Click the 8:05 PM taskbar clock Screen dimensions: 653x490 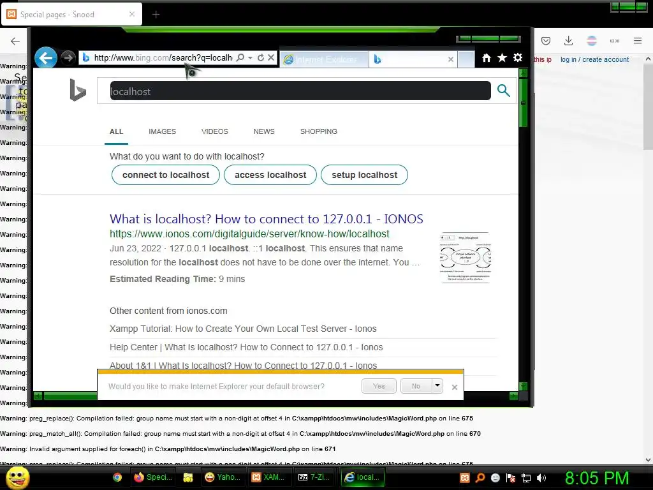(x=597, y=478)
